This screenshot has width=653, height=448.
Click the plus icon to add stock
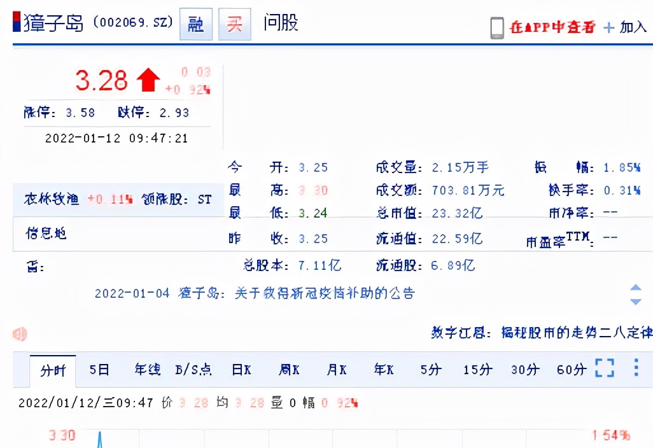pyautogui.click(x=608, y=28)
